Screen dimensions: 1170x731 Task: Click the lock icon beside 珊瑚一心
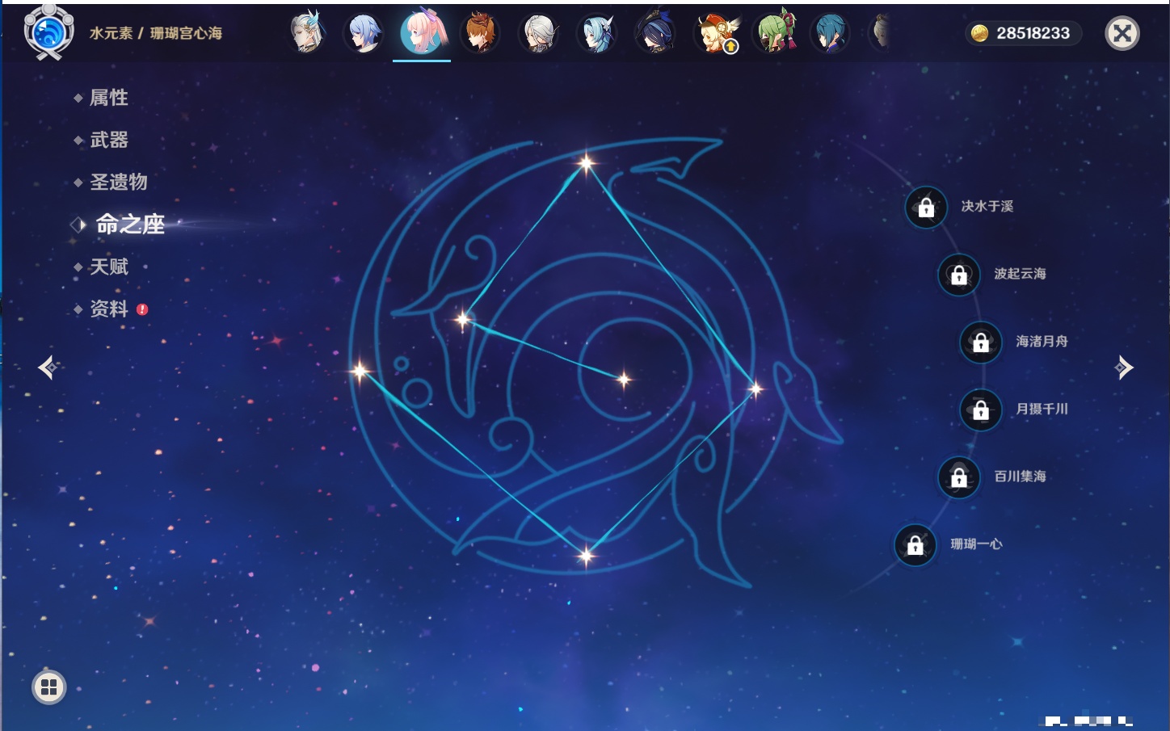915,544
